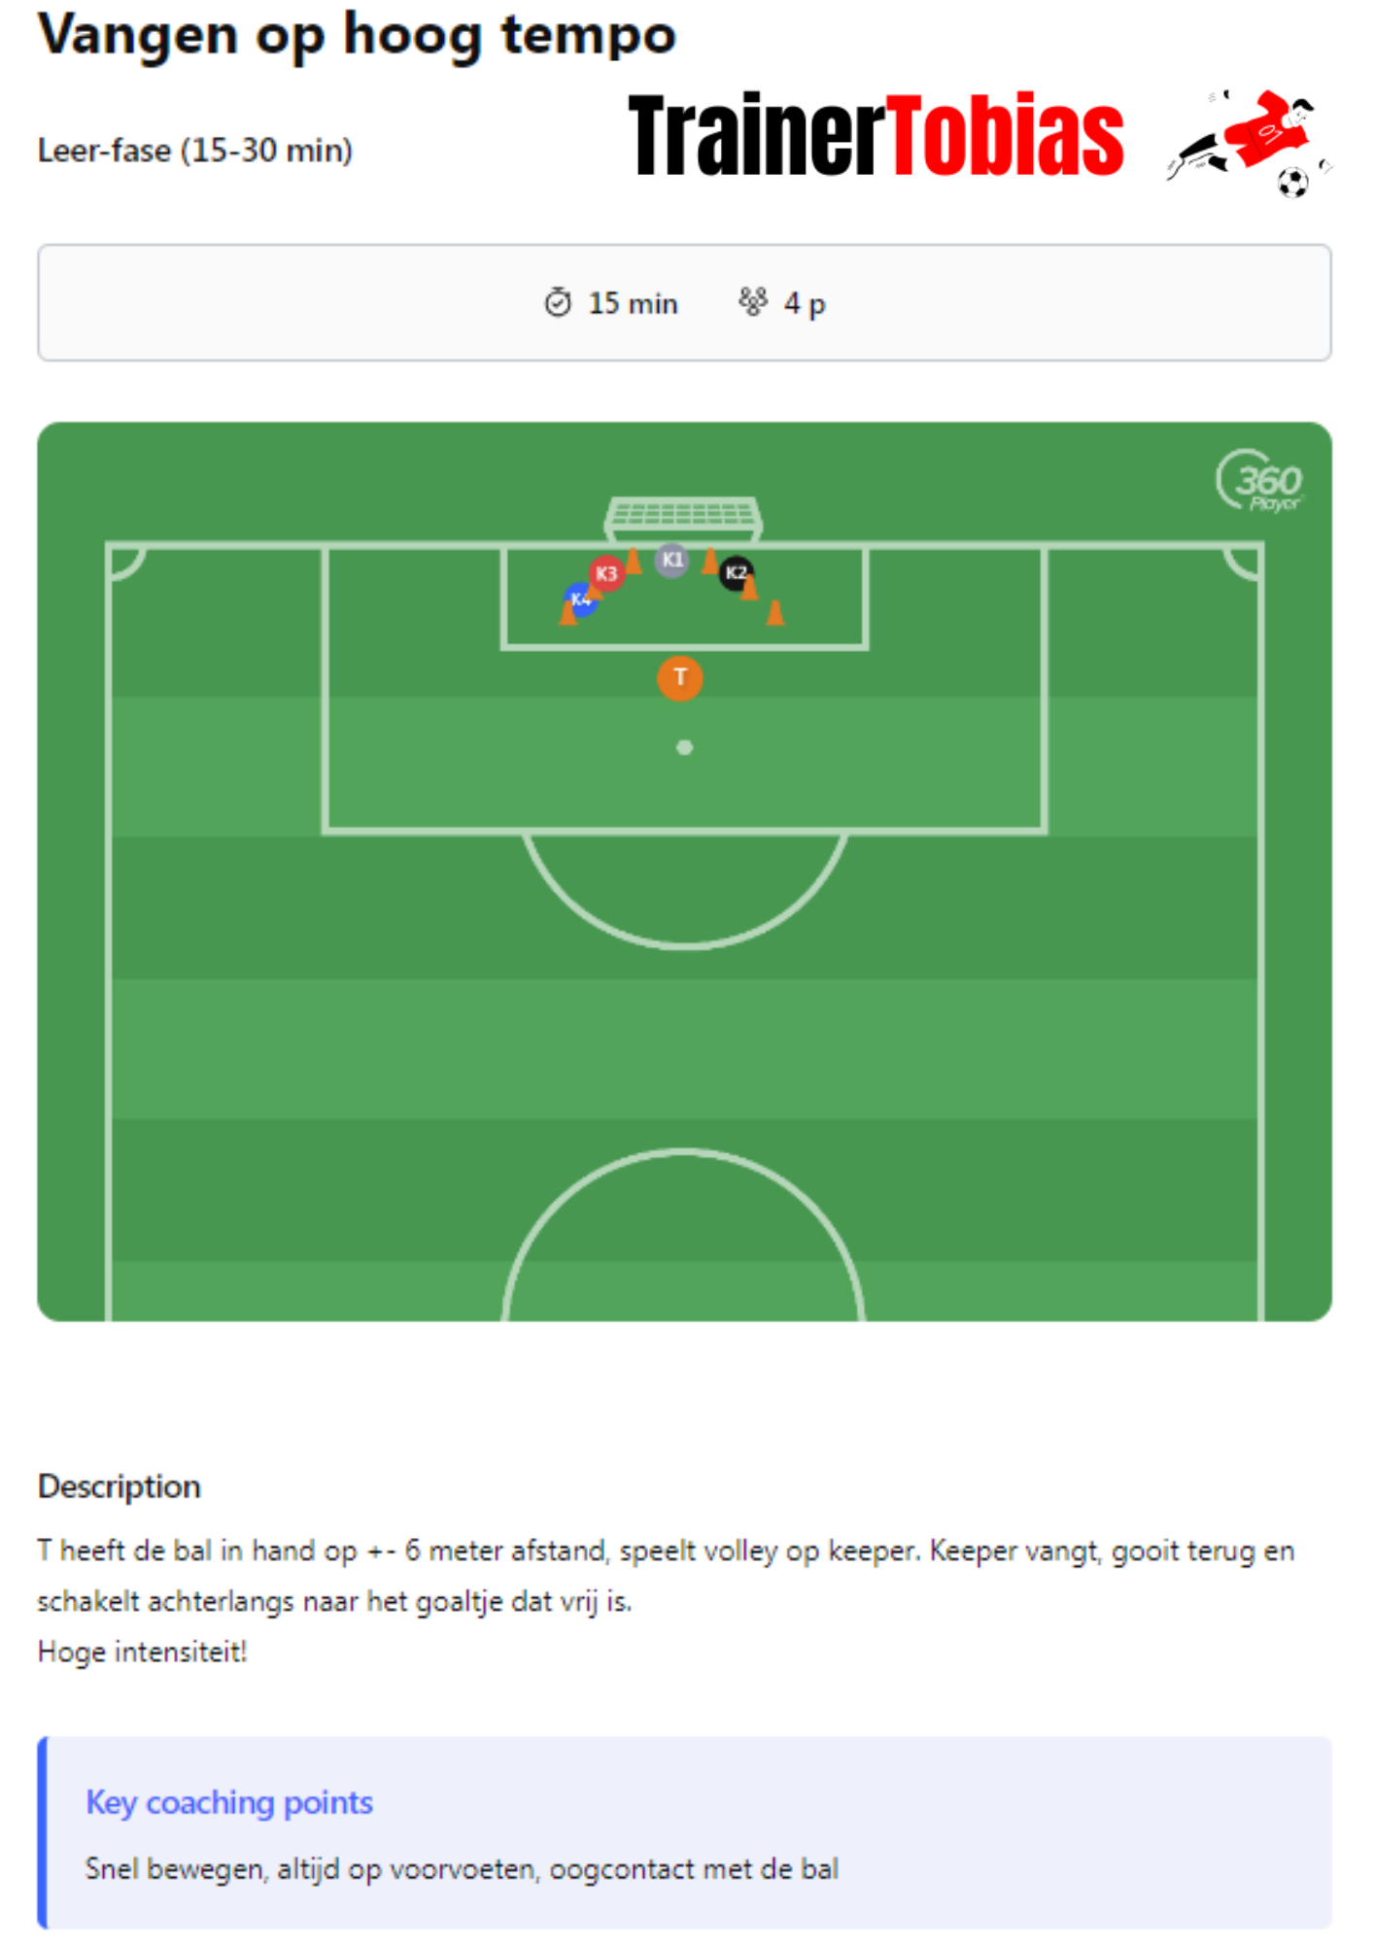This screenshot has height=1943, width=1374.
Task: Select the gray K1 keeper marker
Action: (671, 561)
